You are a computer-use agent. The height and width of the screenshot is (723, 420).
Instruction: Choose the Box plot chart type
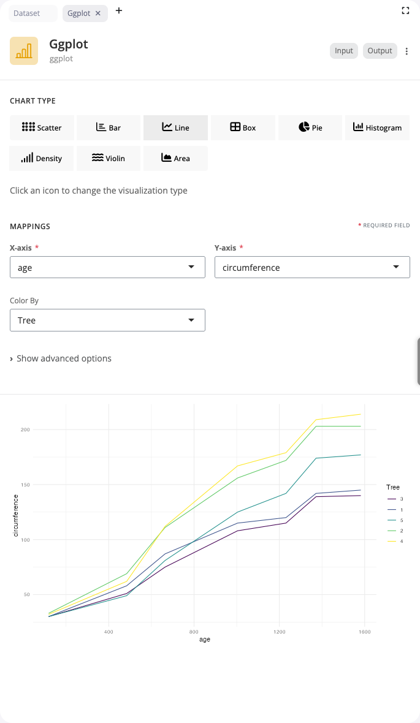[x=243, y=127]
